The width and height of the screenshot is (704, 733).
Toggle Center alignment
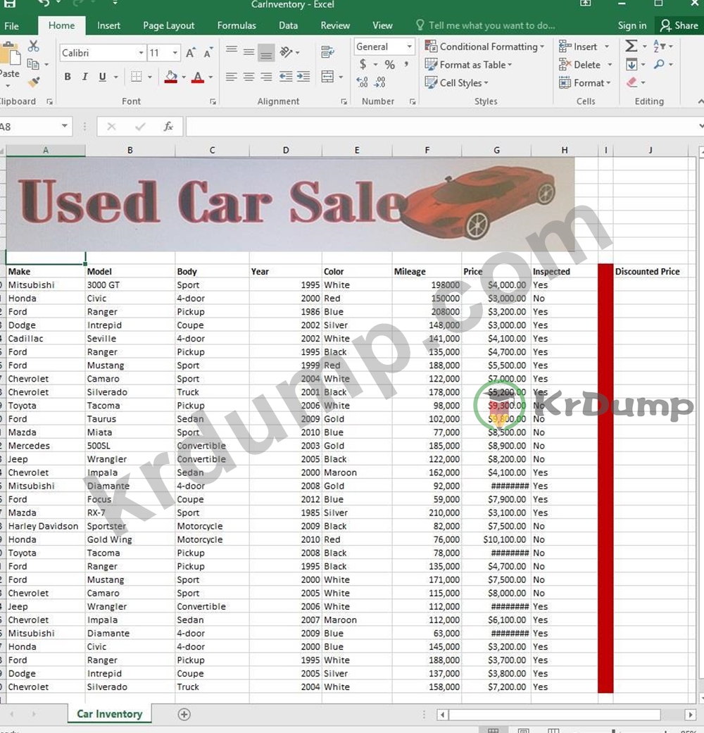249,77
